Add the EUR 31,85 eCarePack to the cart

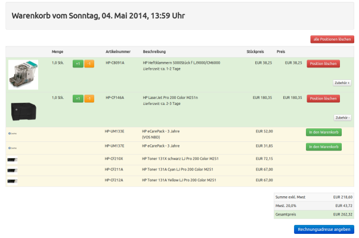324,147
